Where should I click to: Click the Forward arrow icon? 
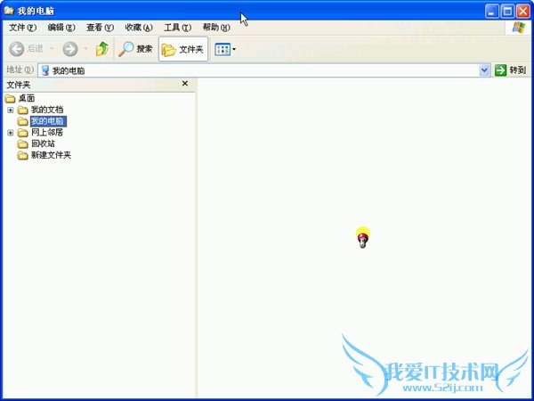(x=70, y=49)
